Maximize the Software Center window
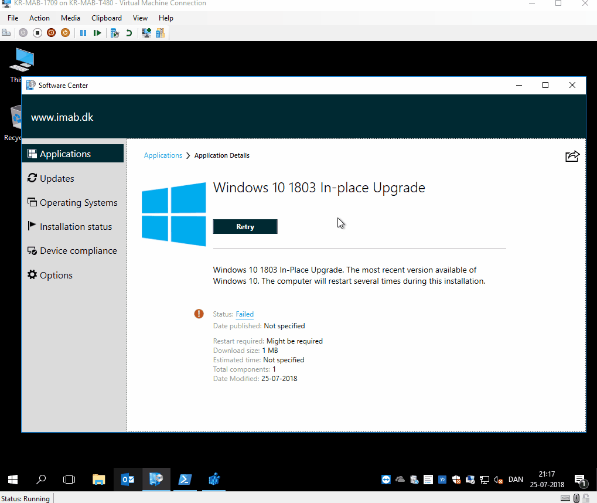Screen dimensions: 597x503 (545, 85)
